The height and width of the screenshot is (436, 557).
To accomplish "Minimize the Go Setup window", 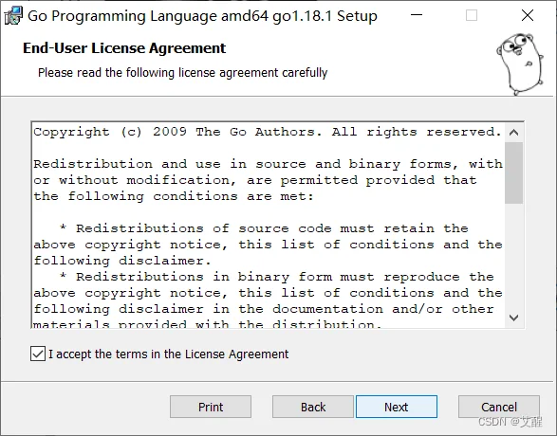I will pyautogui.click(x=417, y=15).
